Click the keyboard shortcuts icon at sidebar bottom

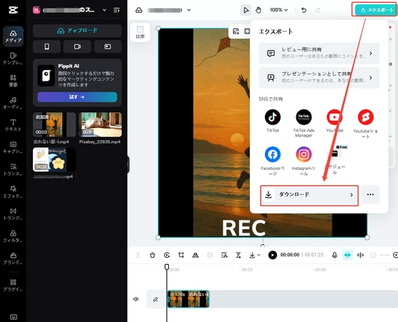13,317
